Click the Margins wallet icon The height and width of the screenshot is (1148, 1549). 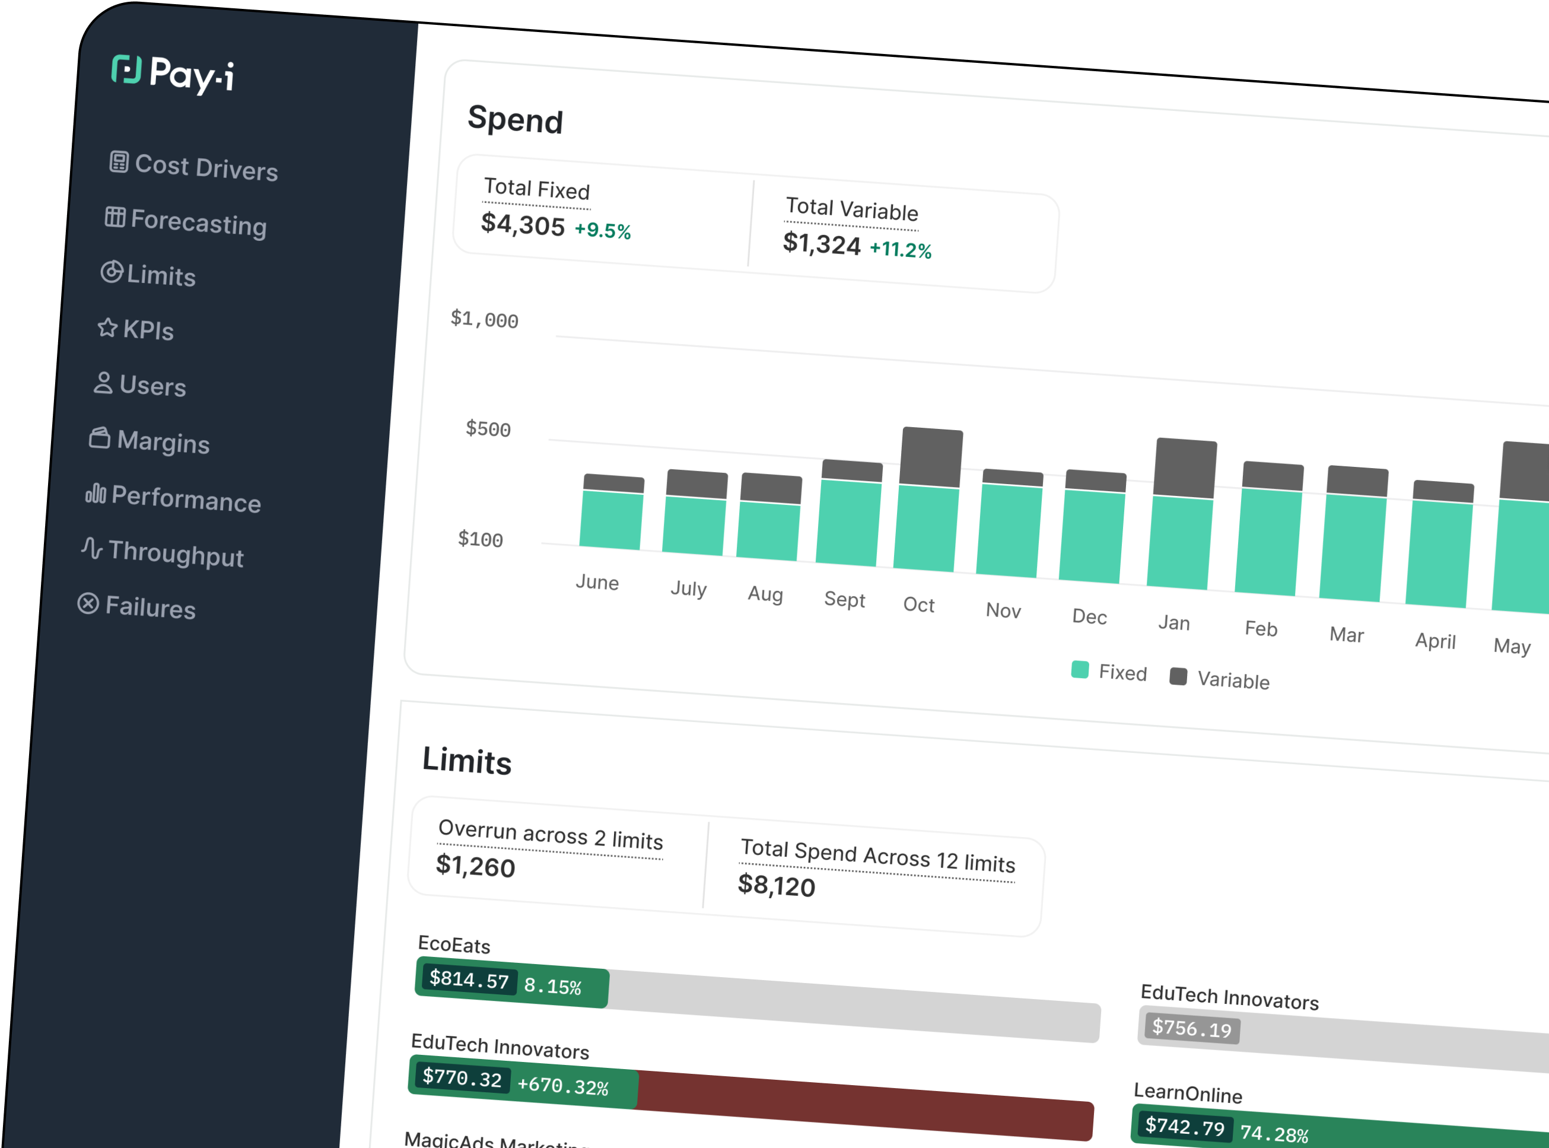click(x=100, y=438)
